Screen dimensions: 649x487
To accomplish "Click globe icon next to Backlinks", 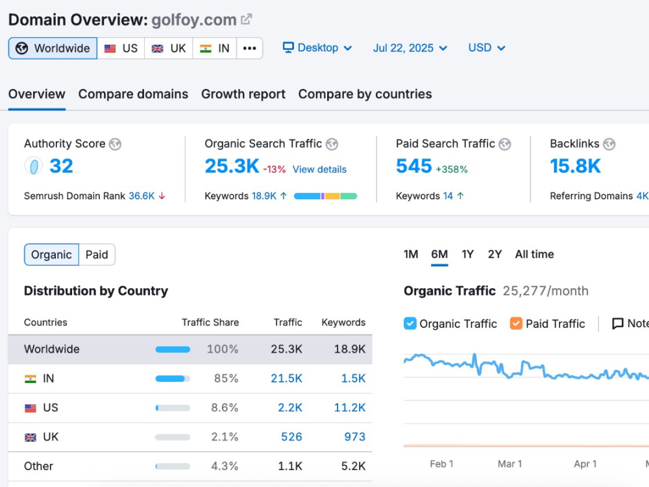I will [609, 144].
